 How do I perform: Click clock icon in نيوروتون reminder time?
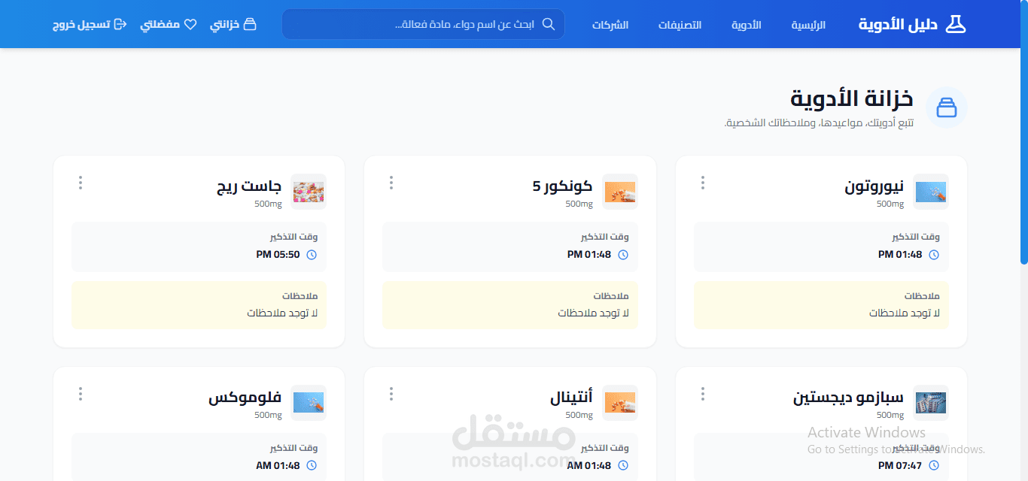tap(934, 255)
